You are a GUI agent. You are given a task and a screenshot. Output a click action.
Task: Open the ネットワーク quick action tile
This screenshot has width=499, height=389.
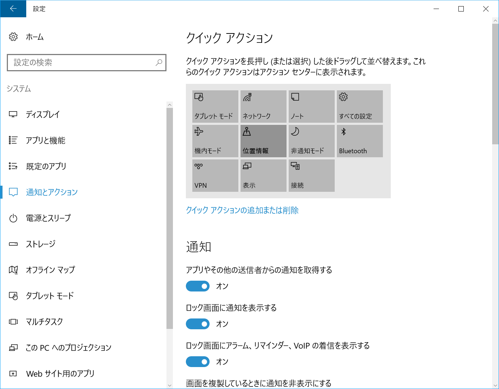[263, 106]
